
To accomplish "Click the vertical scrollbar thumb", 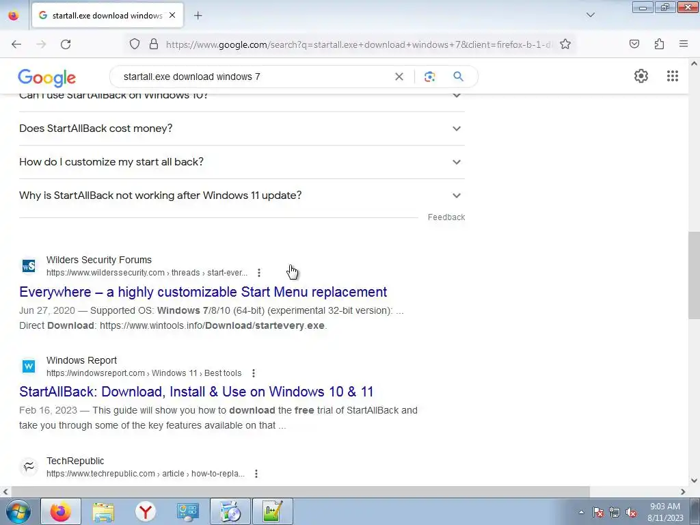I will click(695, 275).
